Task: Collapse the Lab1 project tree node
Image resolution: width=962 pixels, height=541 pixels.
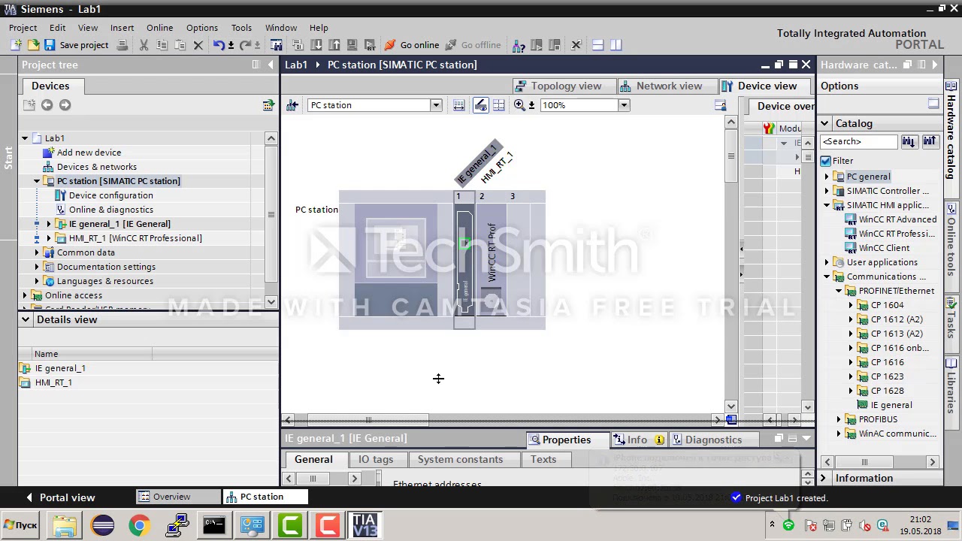Action: point(25,138)
